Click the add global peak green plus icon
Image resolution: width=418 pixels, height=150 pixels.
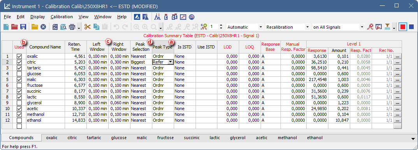coord(204,27)
